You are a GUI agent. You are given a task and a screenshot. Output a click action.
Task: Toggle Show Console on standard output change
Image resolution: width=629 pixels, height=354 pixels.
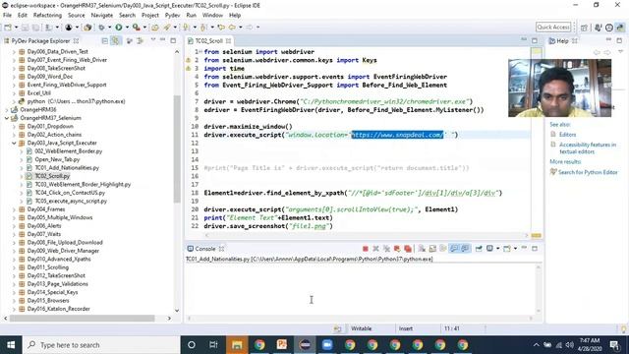pyautogui.click(x=454, y=249)
